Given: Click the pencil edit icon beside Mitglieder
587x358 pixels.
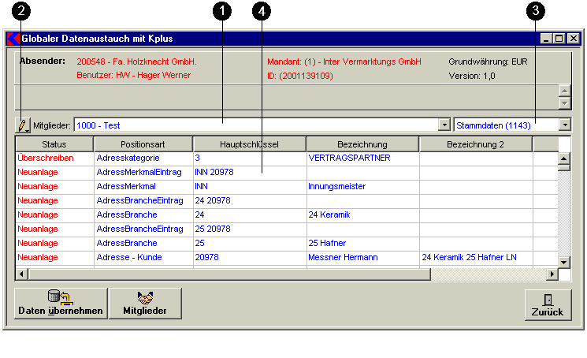Looking at the screenshot, I should click(x=23, y=125).
